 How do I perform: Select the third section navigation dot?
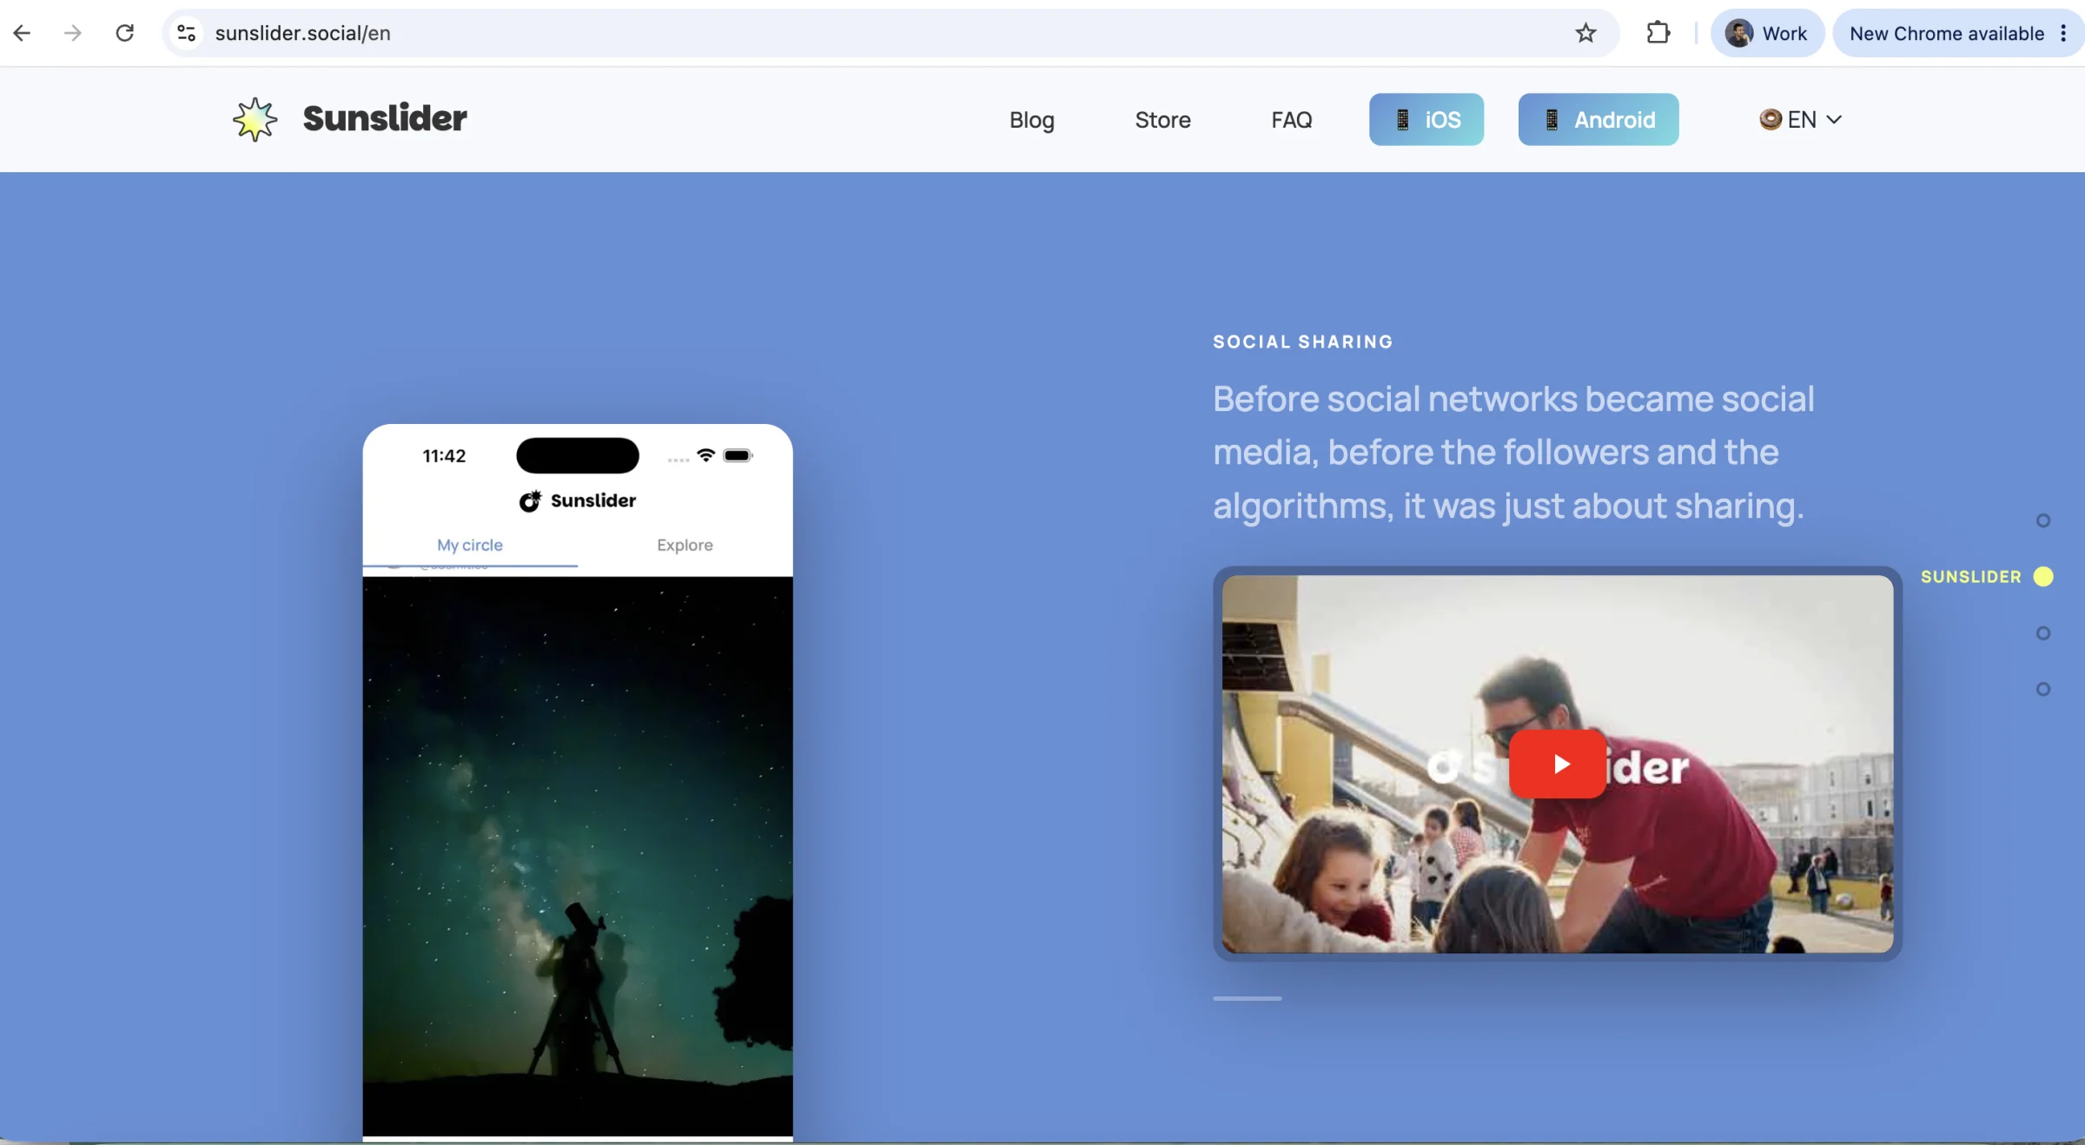click(2043, 633)
